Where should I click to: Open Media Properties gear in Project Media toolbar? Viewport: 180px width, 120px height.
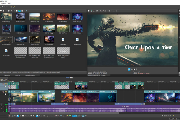pyautogui.click(x=9, y=11)
